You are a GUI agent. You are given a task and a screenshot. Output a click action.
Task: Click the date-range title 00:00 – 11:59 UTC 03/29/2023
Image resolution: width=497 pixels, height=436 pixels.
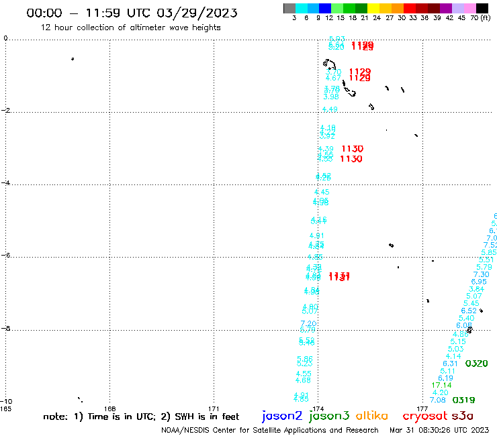click(x=132, y=13)
